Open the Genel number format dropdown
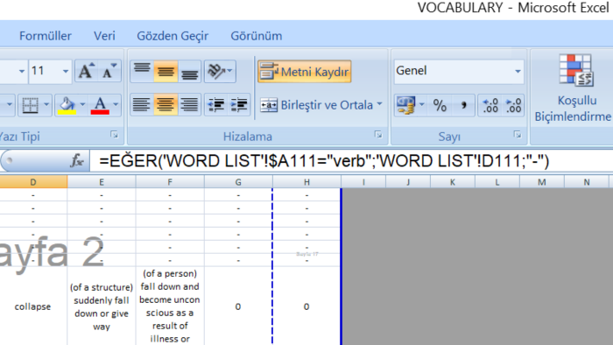The height and width of the screenshot is (345, 613). tap(518, 71)
